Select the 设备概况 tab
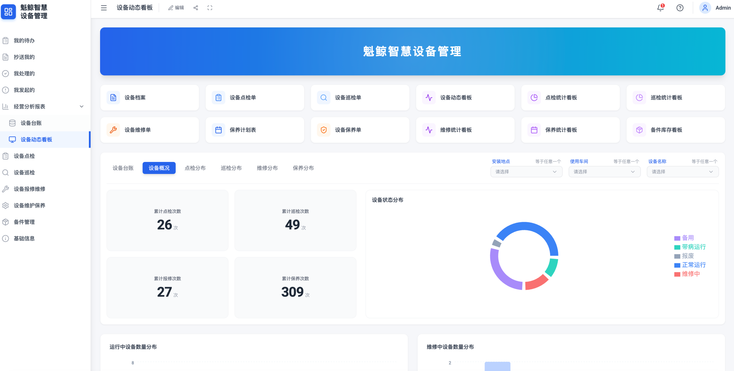This screenshot has height=371, width=734. coord(159,168)
